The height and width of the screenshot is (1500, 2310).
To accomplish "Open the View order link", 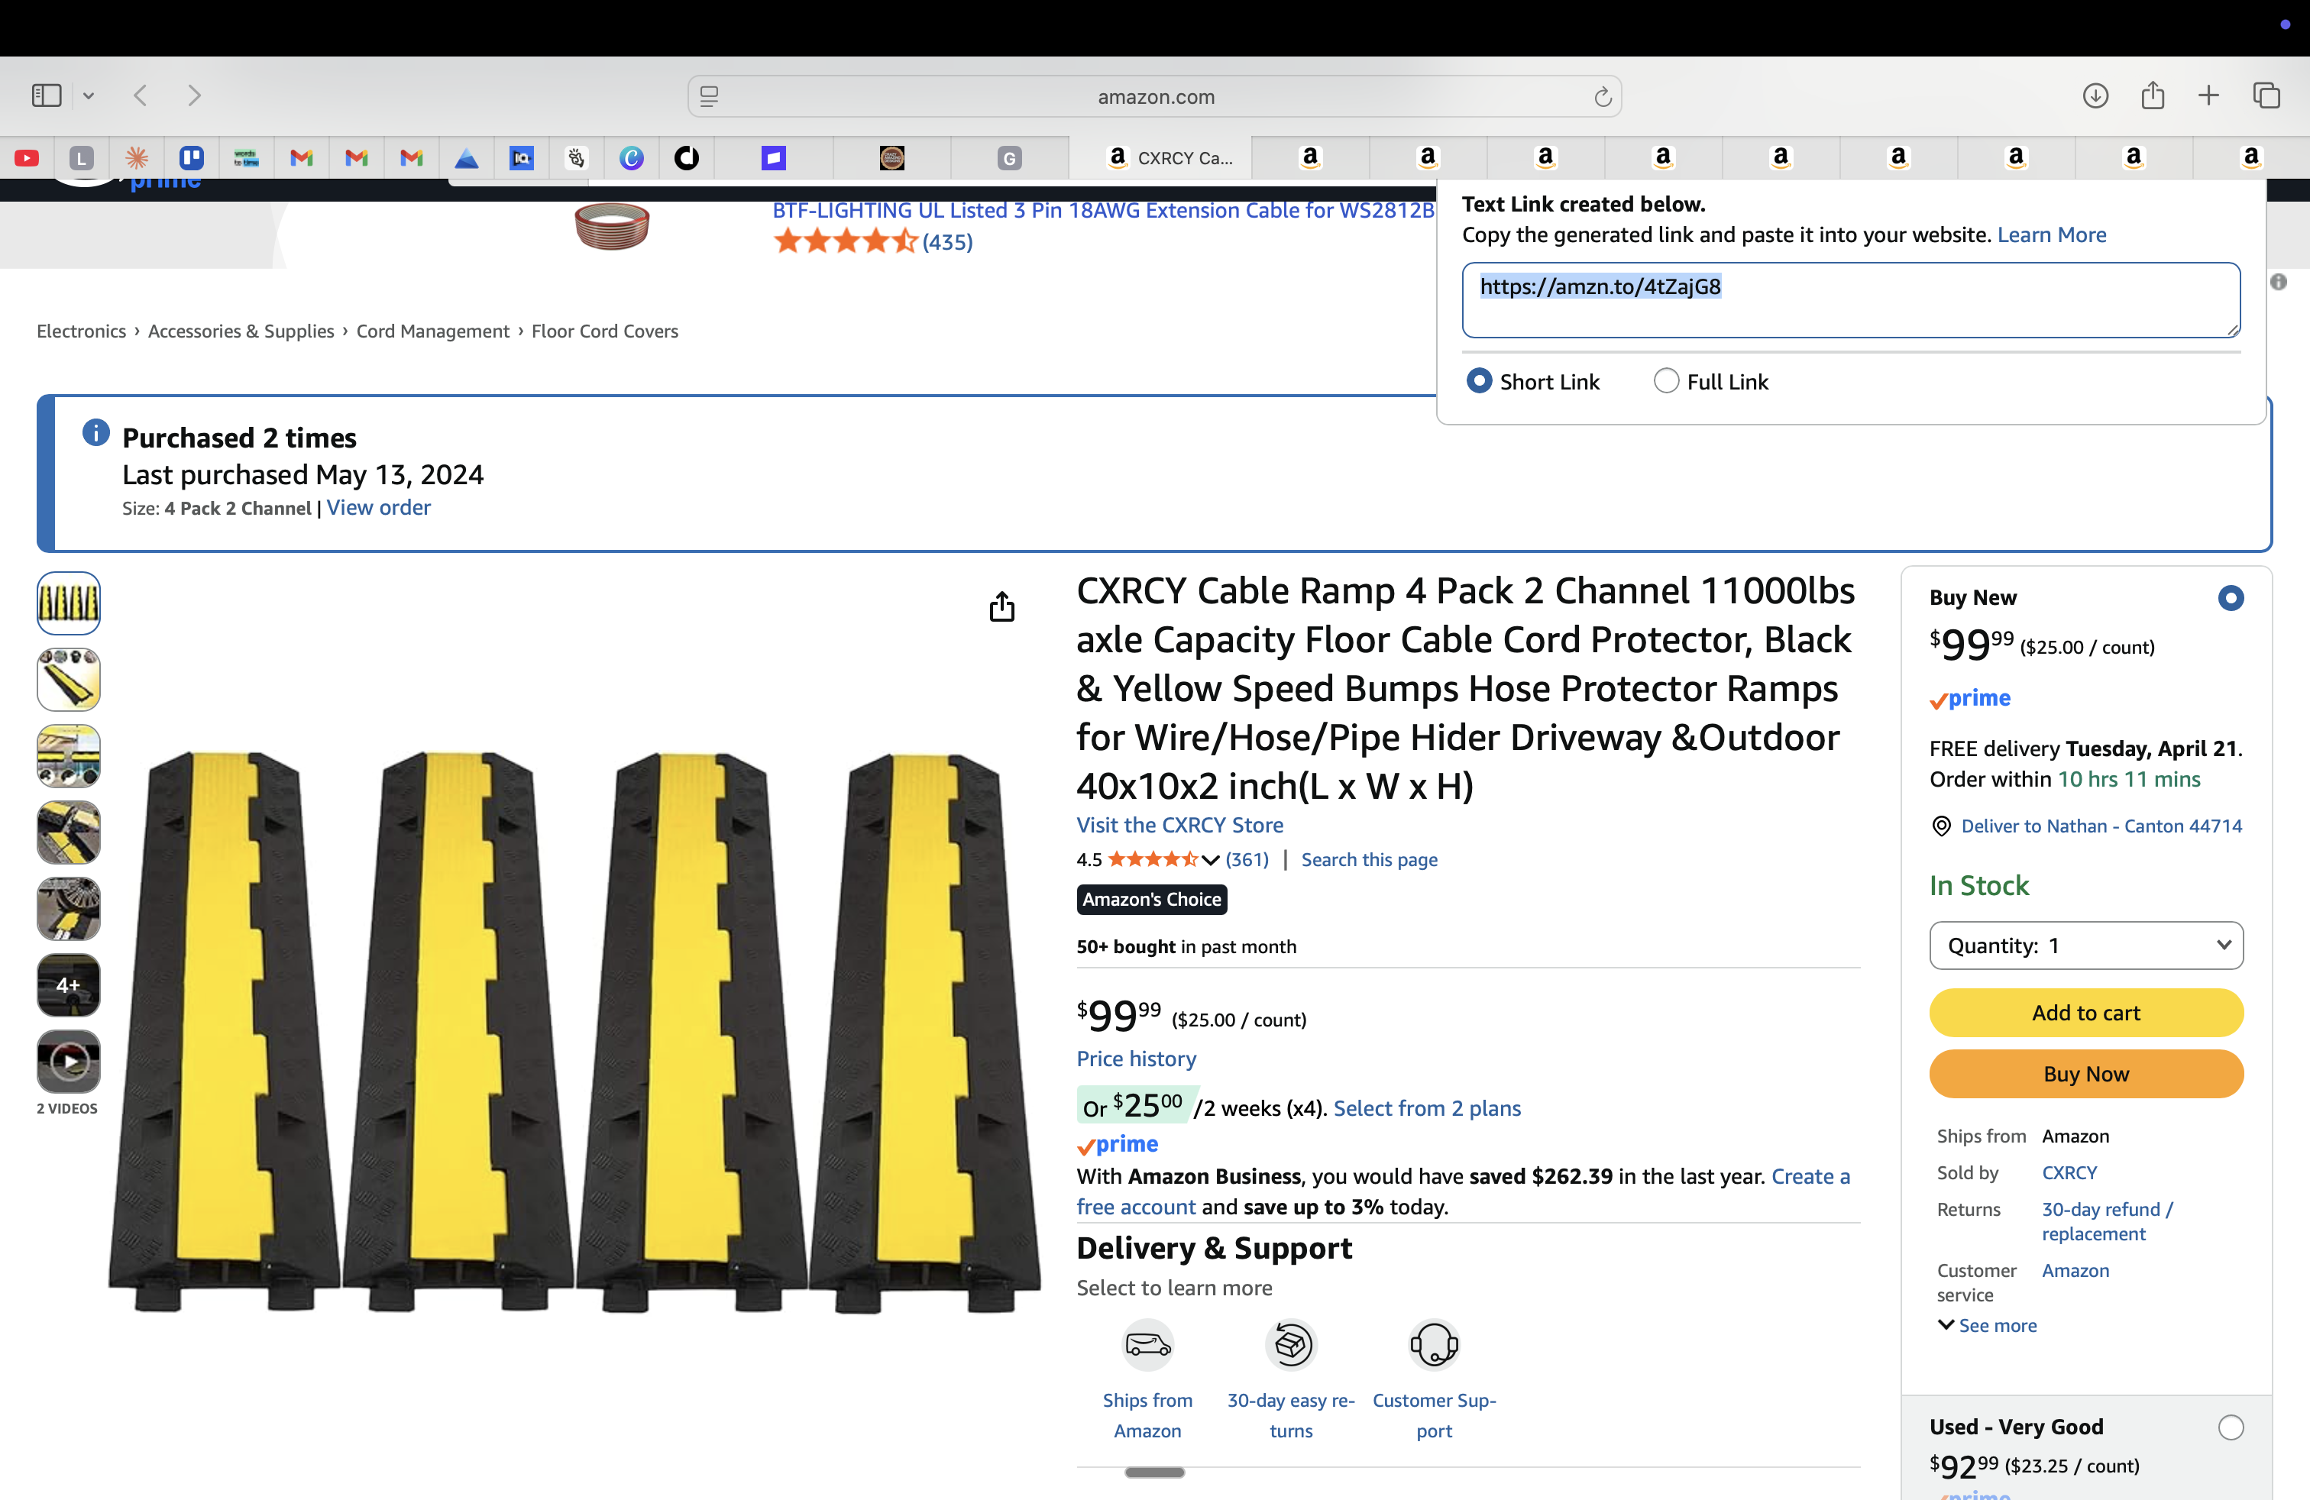I will (x=379, y=507).
